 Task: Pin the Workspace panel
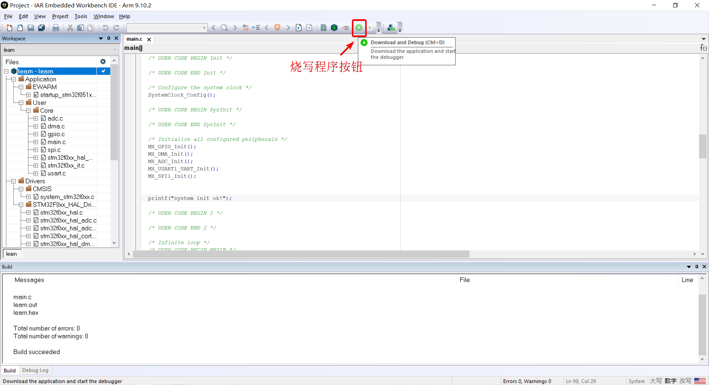[109, 38]
